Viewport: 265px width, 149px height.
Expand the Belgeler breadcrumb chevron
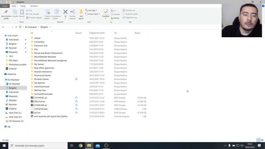pos(50,27)
